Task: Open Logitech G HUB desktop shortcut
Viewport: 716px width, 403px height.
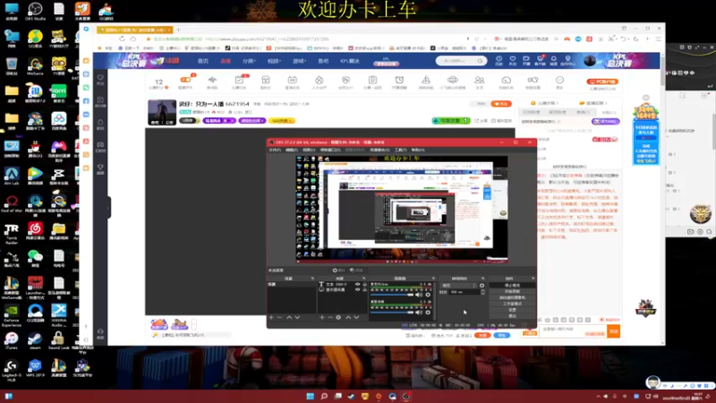Action: click(12, 369)
